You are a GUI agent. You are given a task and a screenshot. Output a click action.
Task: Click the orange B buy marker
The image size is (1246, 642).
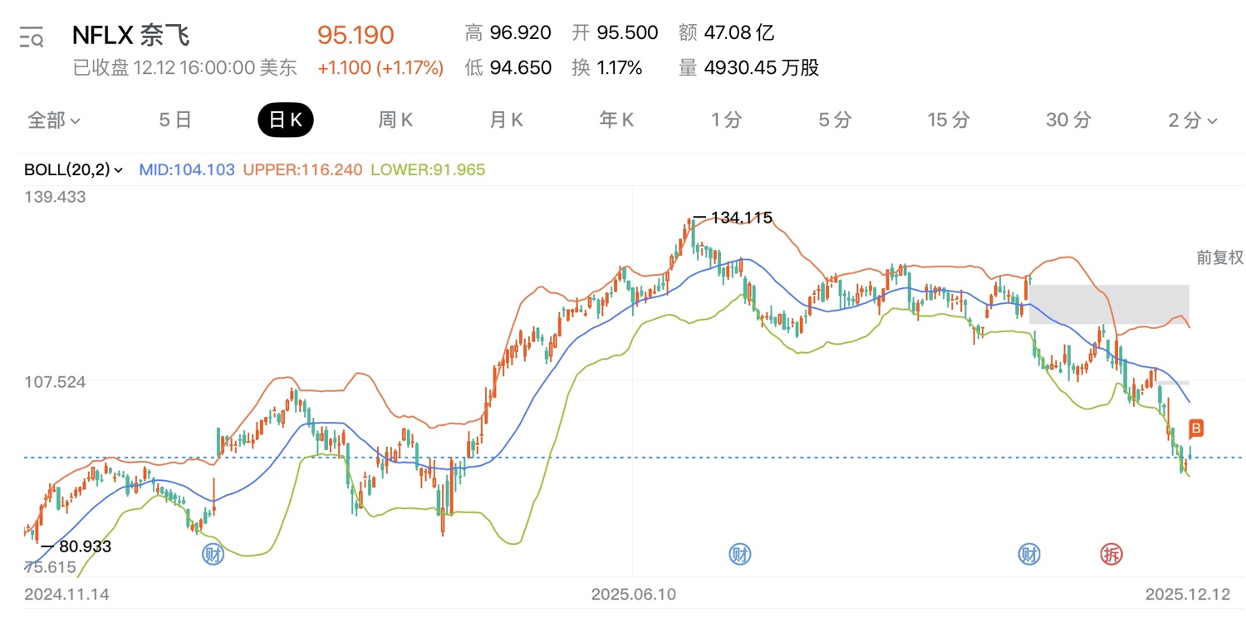tap(1196, 429)
